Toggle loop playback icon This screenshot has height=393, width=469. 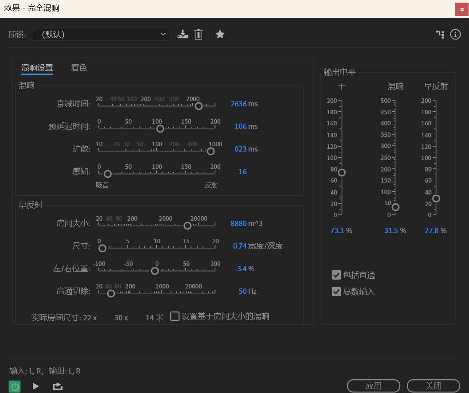58,386
